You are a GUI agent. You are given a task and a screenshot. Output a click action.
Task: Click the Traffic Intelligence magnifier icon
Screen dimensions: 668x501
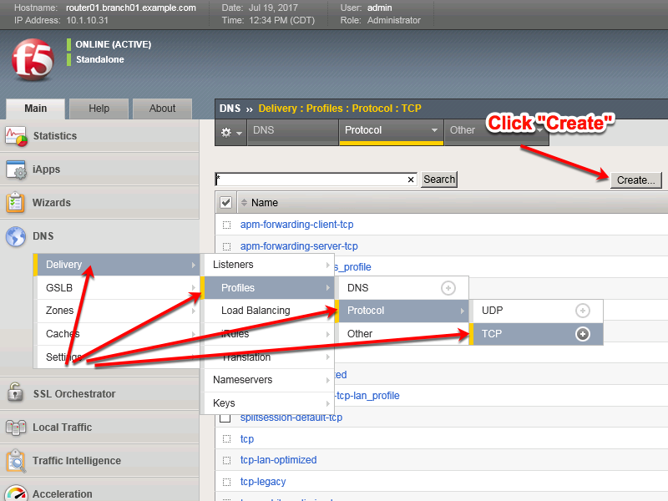coord(16,461)
